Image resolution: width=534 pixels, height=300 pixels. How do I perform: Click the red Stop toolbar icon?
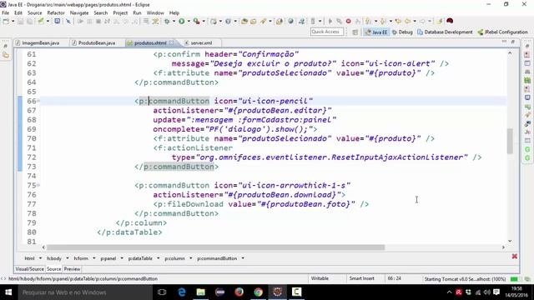pos(349,22)
